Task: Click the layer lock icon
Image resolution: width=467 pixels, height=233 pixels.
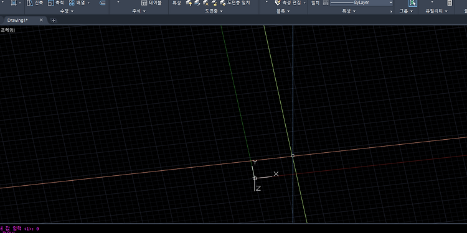Action: pyautogui.click(x=214, y=3)
